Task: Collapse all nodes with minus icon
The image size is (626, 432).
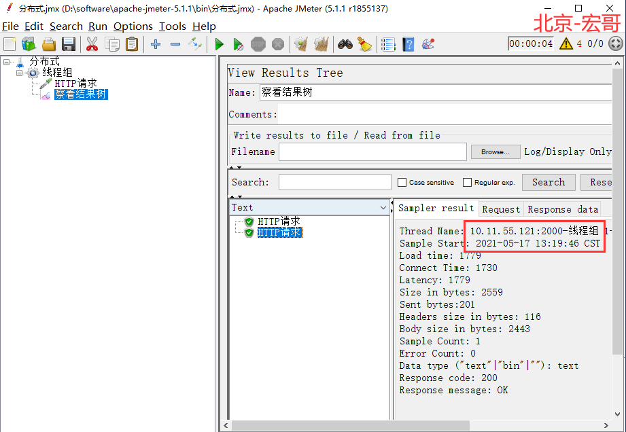Action: click(x=175, y=44)
